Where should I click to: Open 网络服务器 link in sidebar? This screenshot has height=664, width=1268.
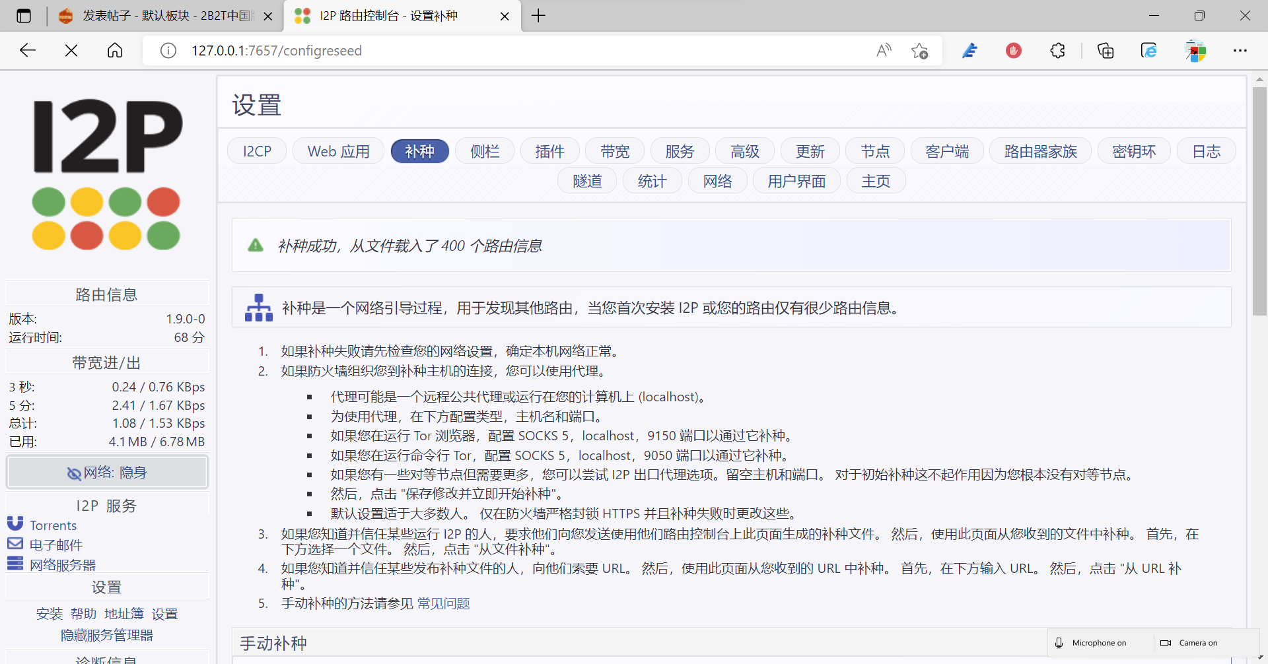(x=63, y=564)
